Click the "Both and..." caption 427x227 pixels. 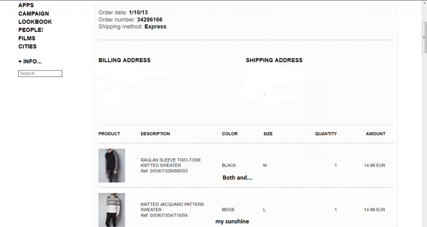click(x=237, y=178)
